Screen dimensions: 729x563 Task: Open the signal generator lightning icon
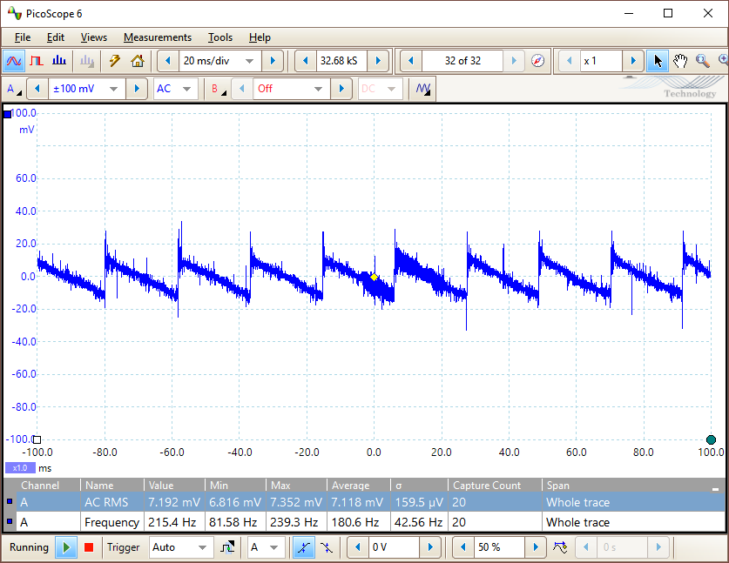114,61
